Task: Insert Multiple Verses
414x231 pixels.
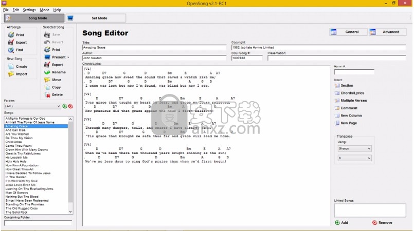Action: (351, 101)
